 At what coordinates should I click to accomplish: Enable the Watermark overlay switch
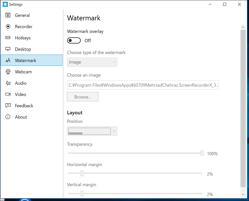click(x=74, y=40)
